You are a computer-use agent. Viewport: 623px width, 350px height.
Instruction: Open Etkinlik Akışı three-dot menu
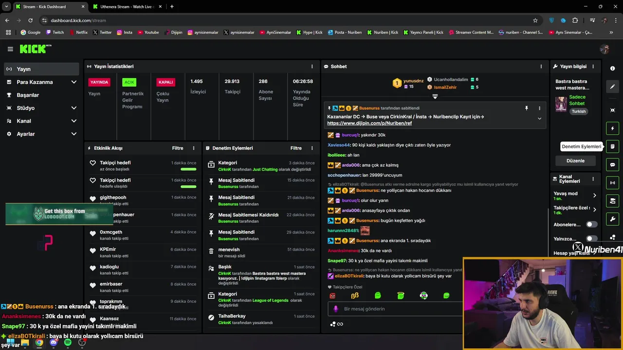pos(194,148)
